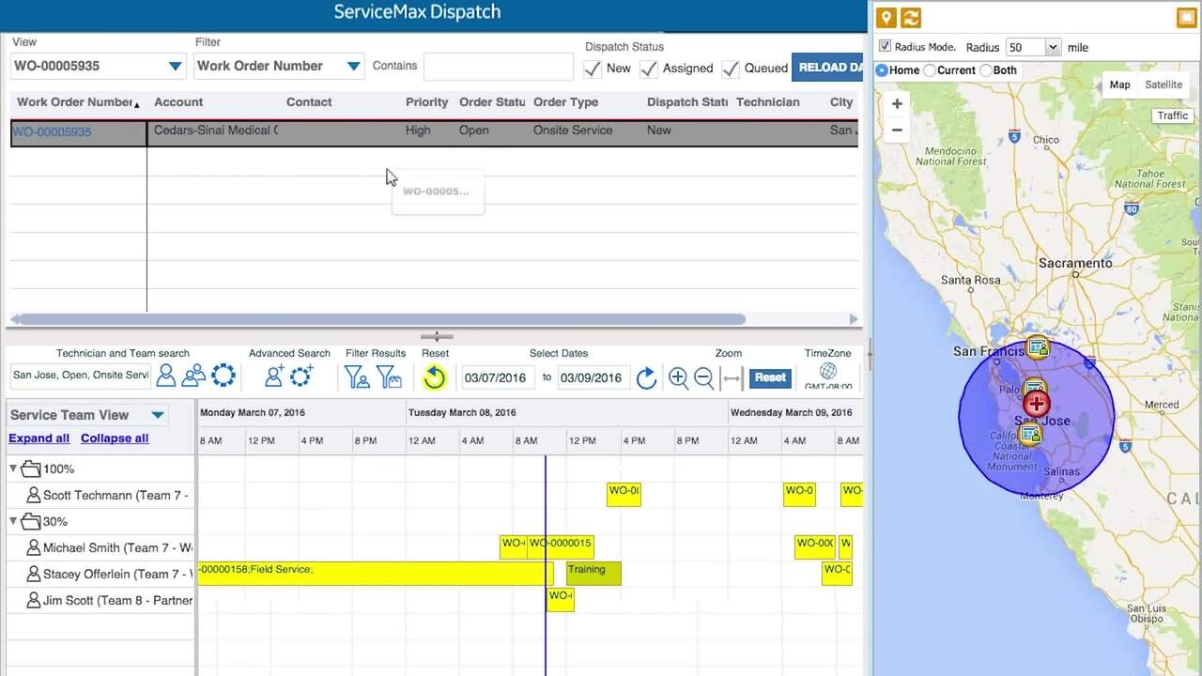Click the orange map maximize square icon
The image size is (1202, 676).
pos(1187,17)
